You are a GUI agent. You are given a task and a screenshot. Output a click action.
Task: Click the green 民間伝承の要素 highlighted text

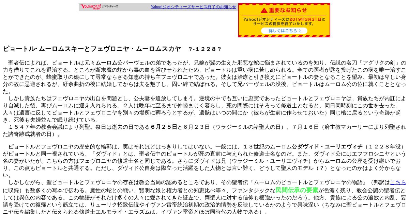click(x=297, y=190)
